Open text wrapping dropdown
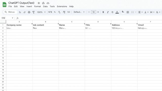 coord(152,12)
